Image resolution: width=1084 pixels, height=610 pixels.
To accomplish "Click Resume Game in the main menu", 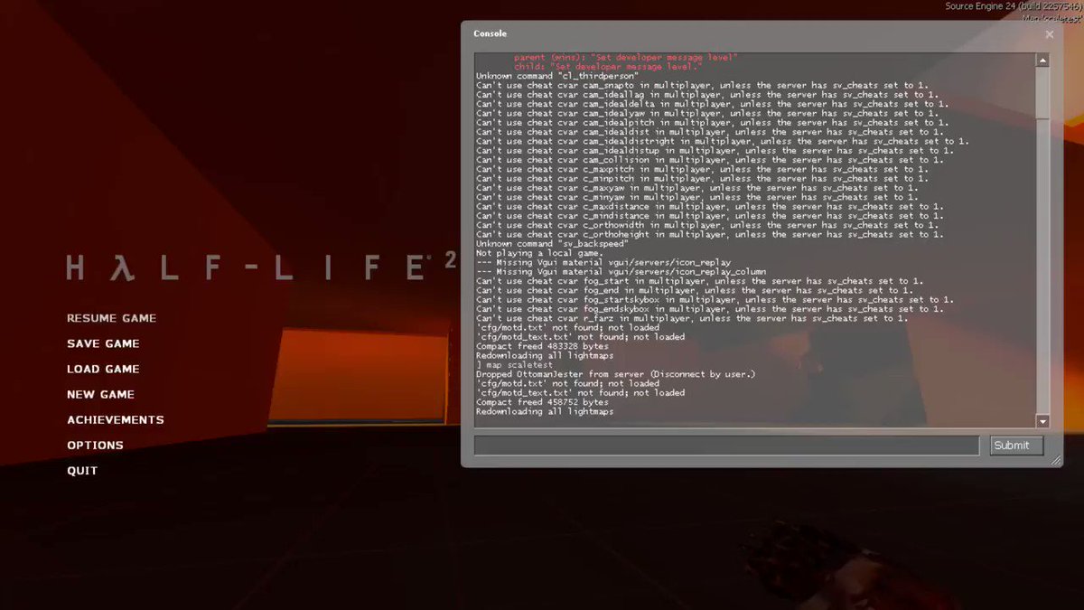I will tap(111, 318).
